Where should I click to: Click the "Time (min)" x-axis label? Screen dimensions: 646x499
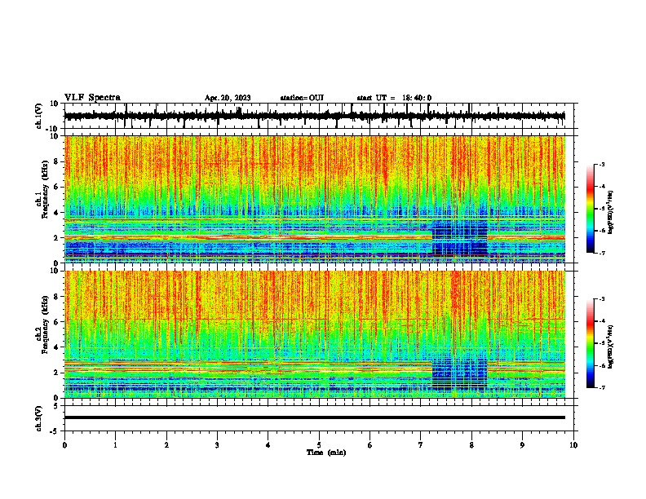tap(326, 453)
